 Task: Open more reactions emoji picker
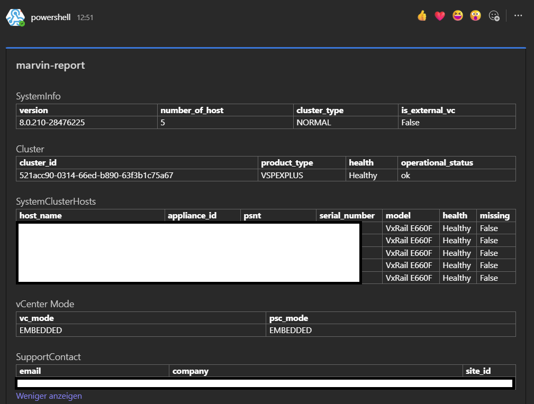(x=494, y=16)
